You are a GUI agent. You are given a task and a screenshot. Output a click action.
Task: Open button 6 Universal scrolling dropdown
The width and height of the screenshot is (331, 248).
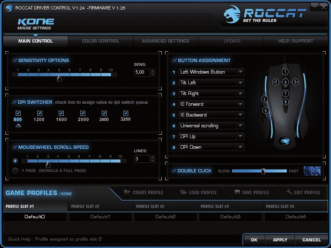pos(211,126)
